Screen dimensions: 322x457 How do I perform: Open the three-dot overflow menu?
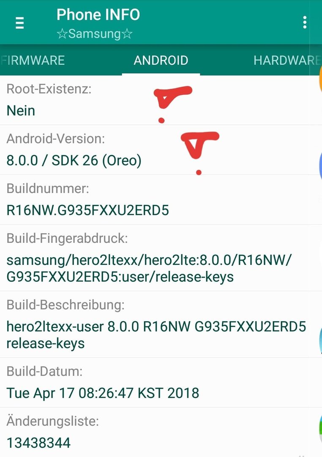[x=305, y=22]
